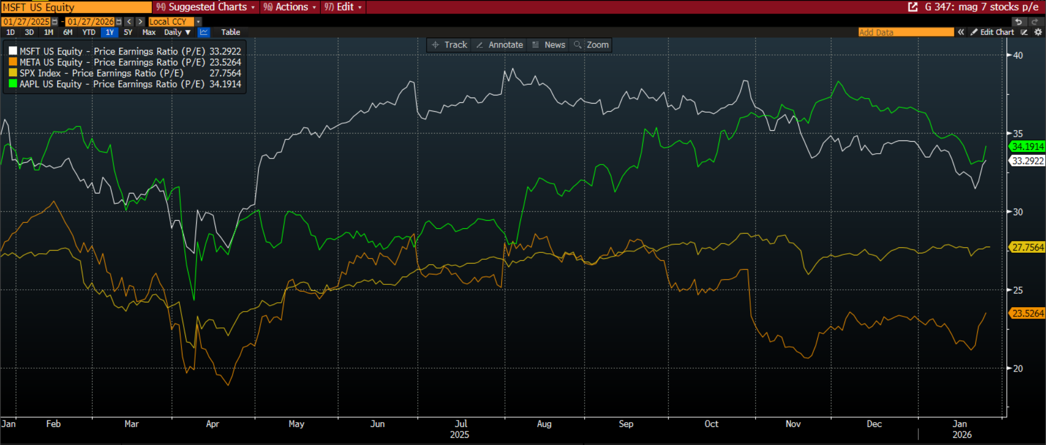Click the double-chevron collapse icon by Add Data
This screenshot has height=445, width=1046.
pyautogui.click(x=961, y=32)
